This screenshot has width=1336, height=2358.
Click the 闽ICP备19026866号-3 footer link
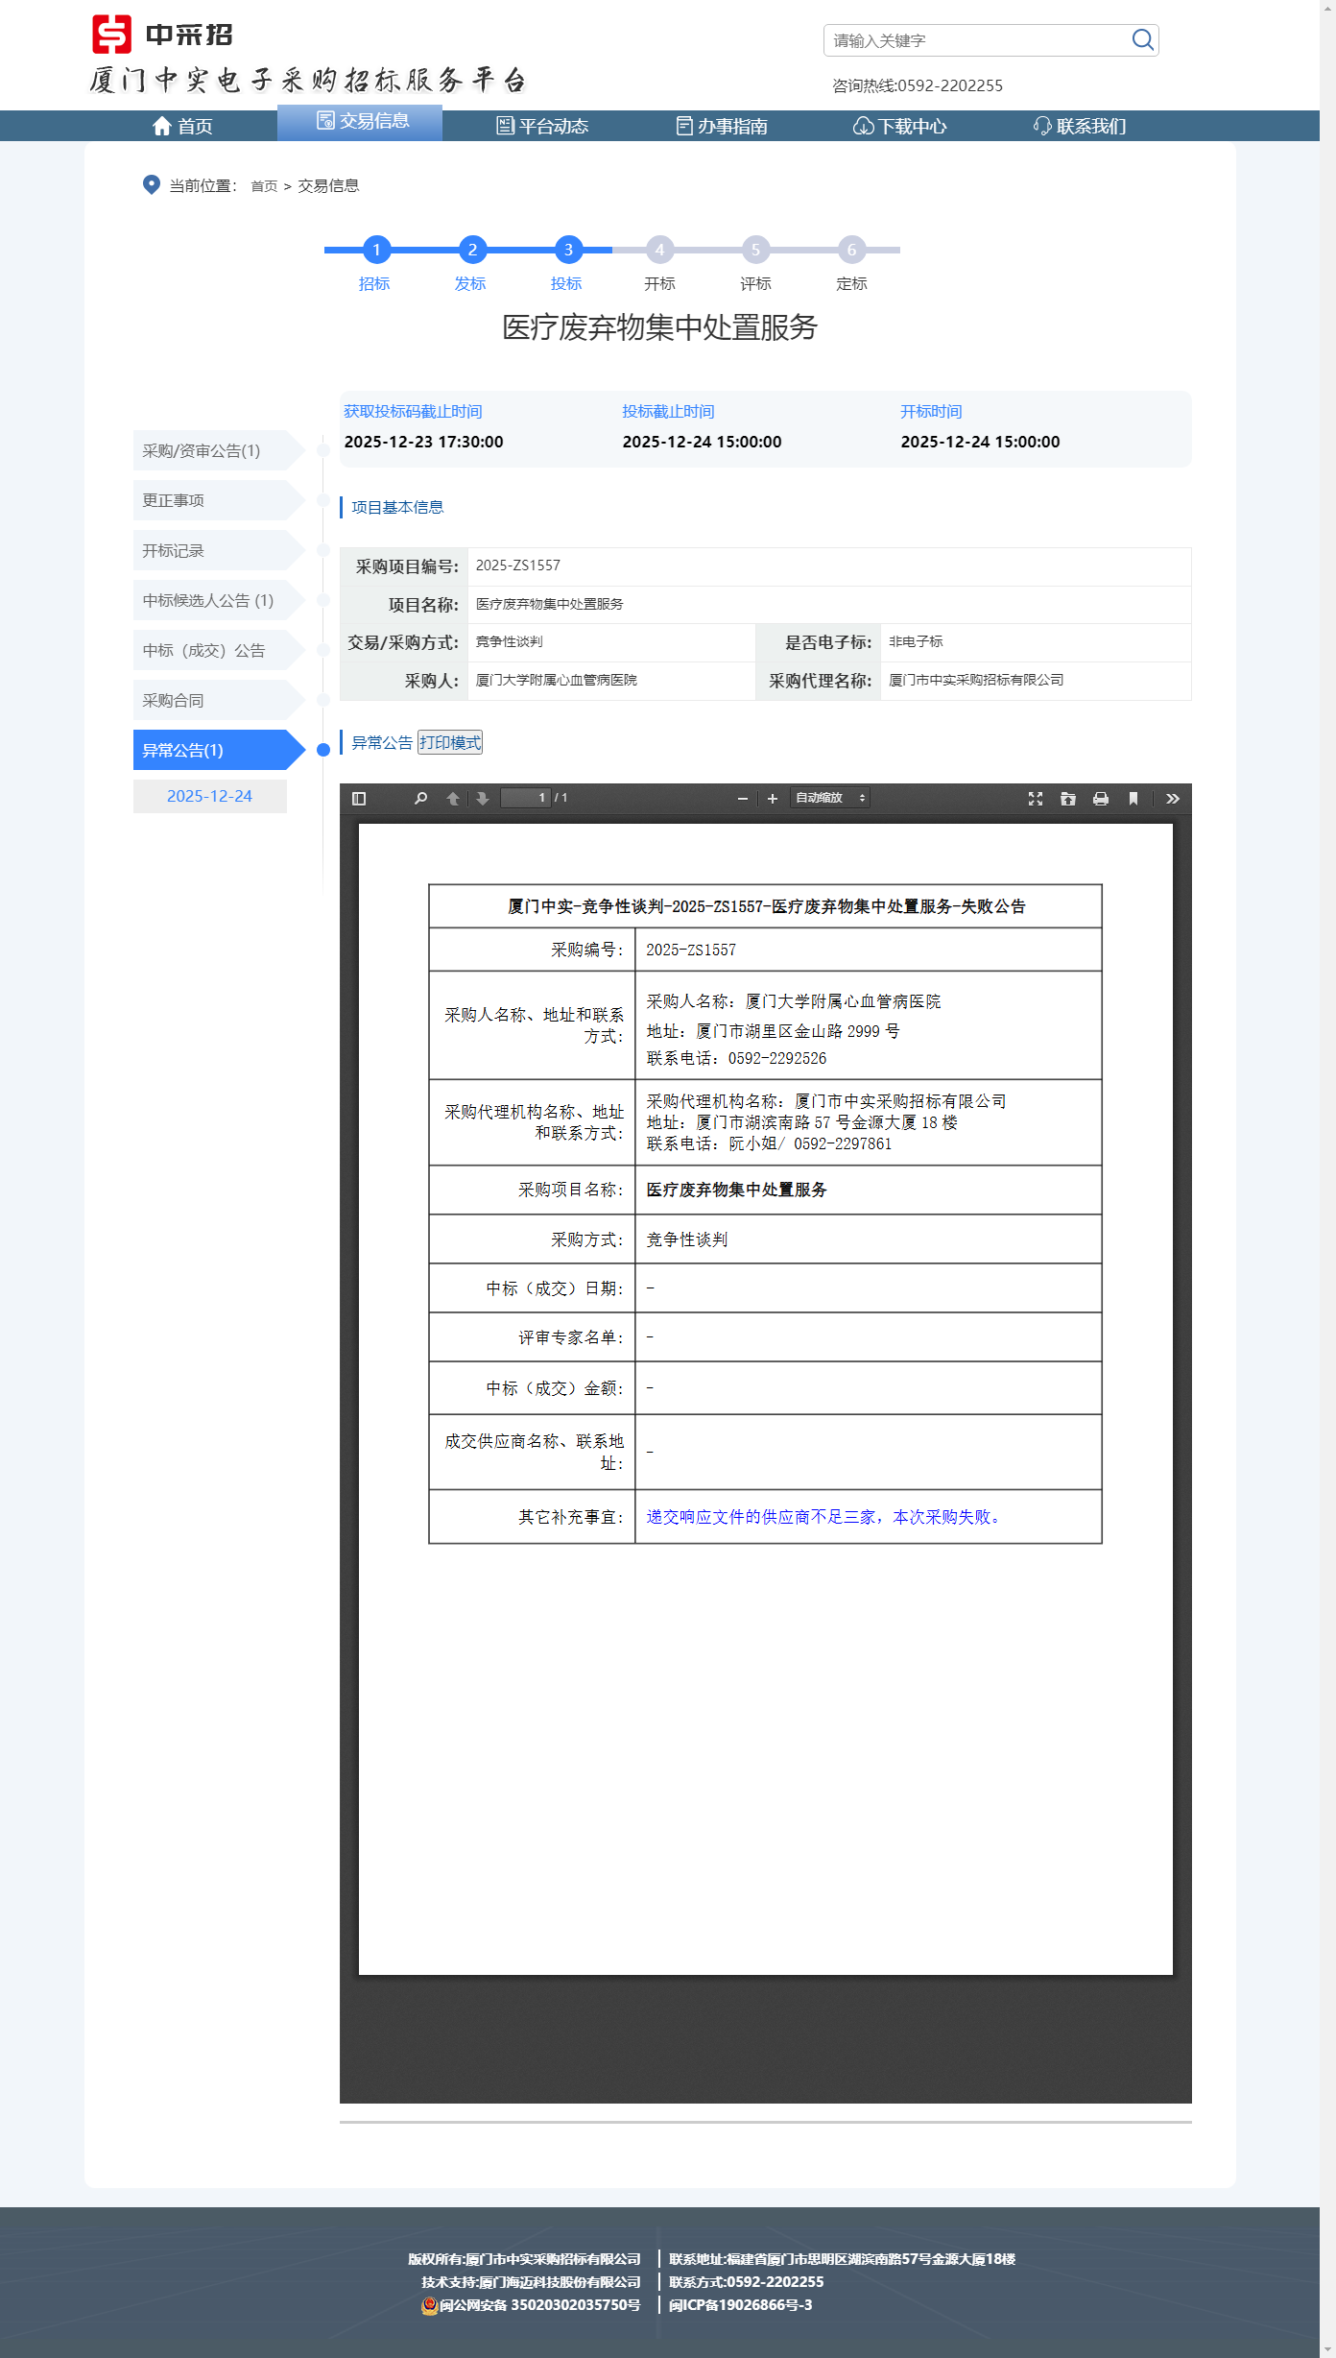740,2305
